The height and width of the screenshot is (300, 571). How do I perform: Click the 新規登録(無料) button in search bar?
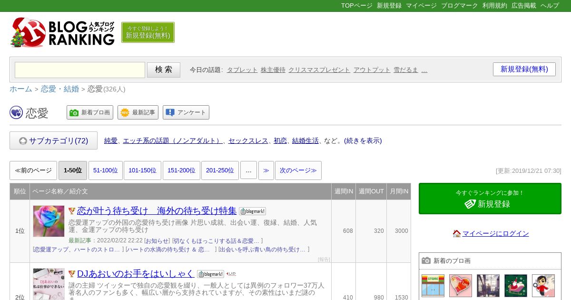coord(524,69)
